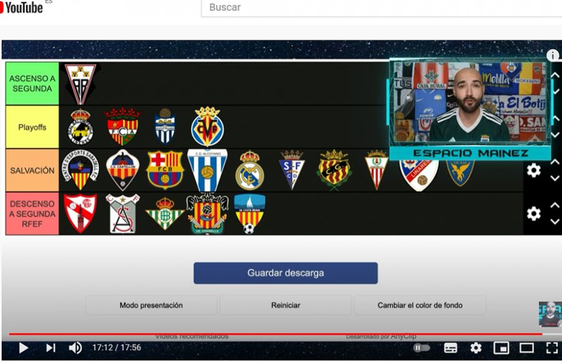The width and height of the screenshot is (562, 362).
Task: Click the channel watermark thumbnail
Action: pyautogui.click(x=550, y=315)
